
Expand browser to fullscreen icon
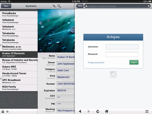(x=147, y=111)
